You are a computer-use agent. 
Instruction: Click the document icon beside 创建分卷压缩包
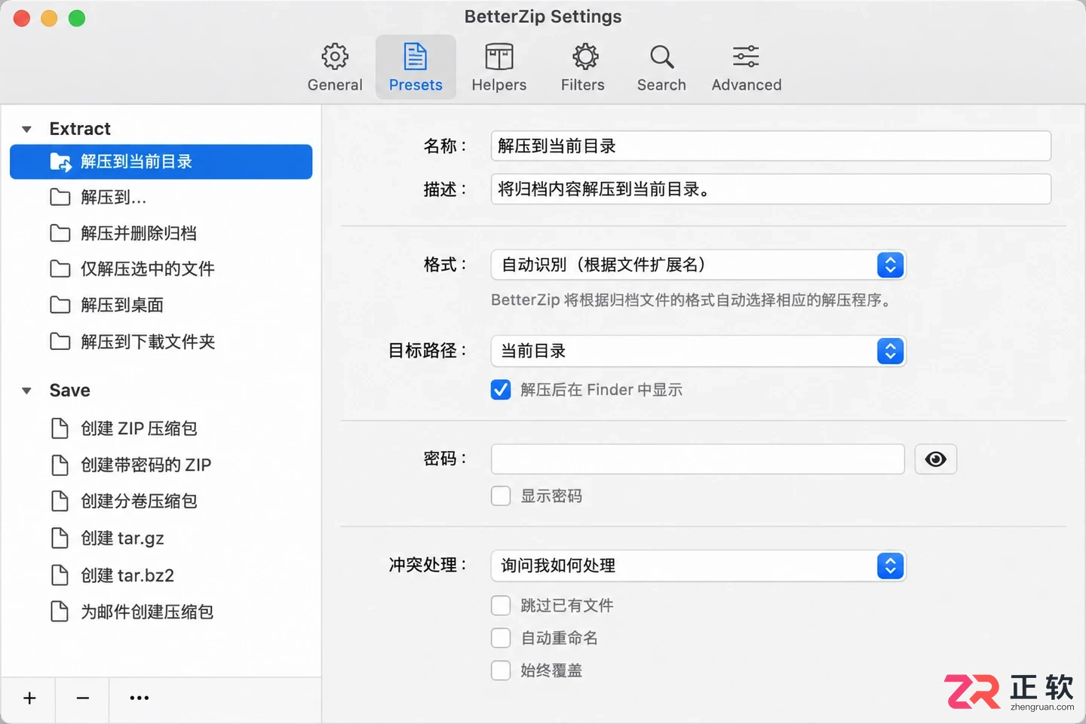[60, 501]
